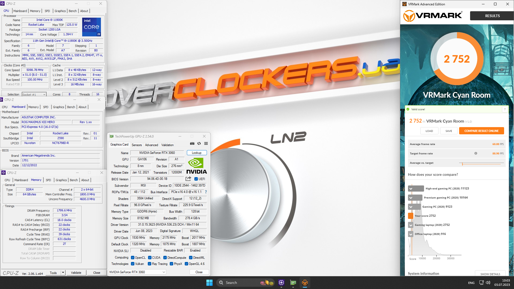The image size is (514, 289).
Task: Click the GPU-Z Lookup button
Action: coord(197,153)
